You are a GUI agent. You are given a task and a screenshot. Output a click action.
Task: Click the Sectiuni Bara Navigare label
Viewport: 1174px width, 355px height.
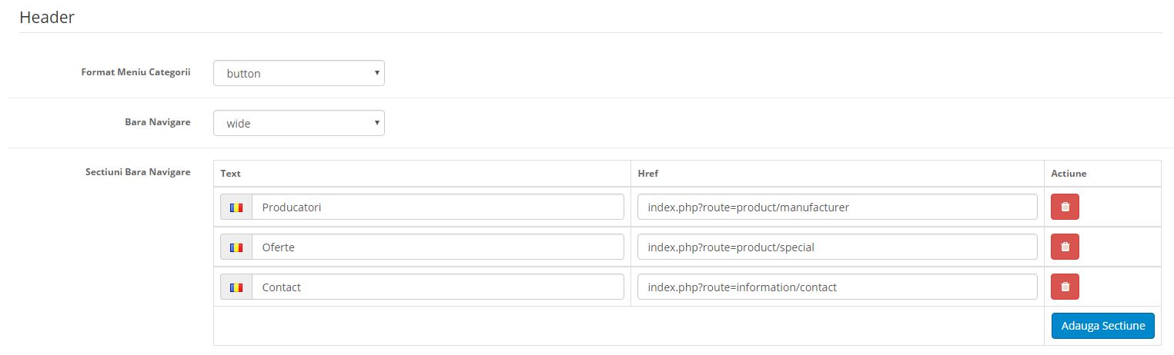[x=138, y=172]
